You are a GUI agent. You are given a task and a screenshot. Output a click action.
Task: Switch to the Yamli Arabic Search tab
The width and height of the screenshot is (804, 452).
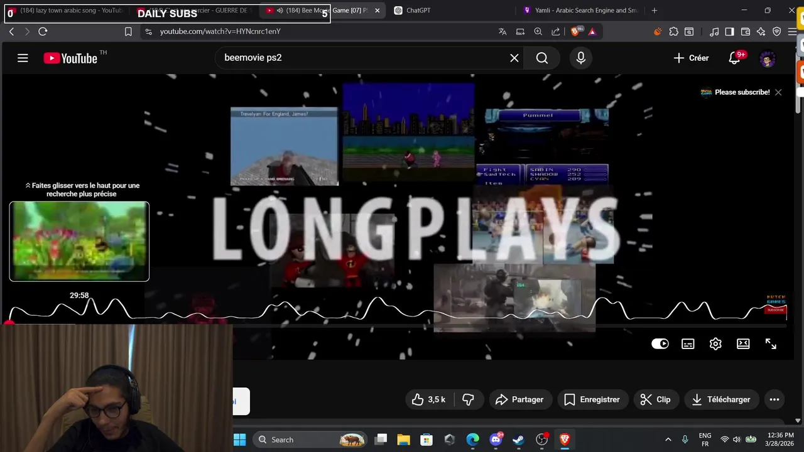581,10
